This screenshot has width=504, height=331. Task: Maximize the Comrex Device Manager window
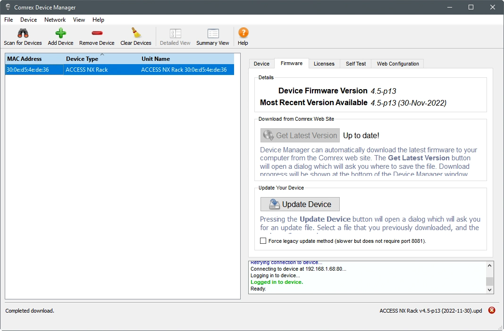click(471, 7)
